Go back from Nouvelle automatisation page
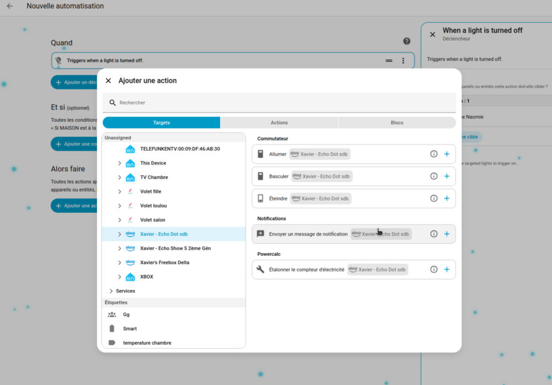The width and height of the screenshot is (552, 385). (x=9, y=6)
